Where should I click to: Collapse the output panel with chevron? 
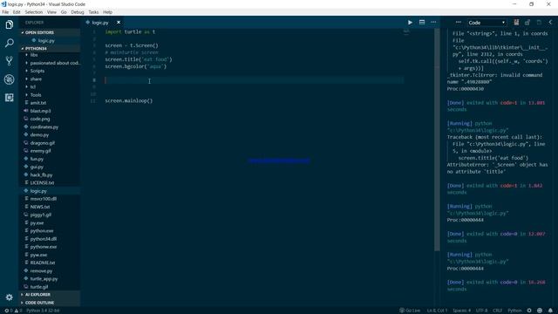point(550,22)
